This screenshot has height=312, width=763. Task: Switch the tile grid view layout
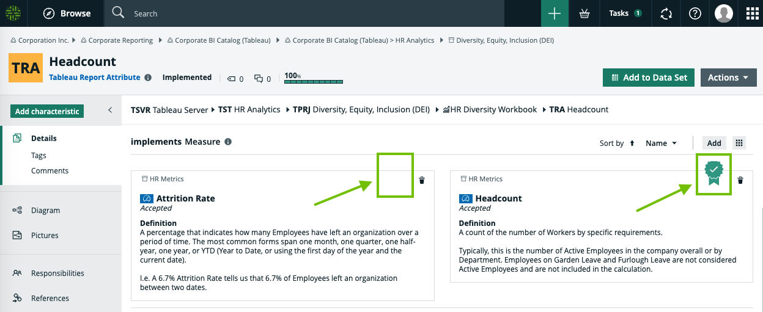pos(739,143)
